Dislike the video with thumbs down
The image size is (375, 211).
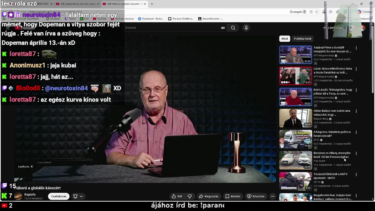(x=190, y=196)
